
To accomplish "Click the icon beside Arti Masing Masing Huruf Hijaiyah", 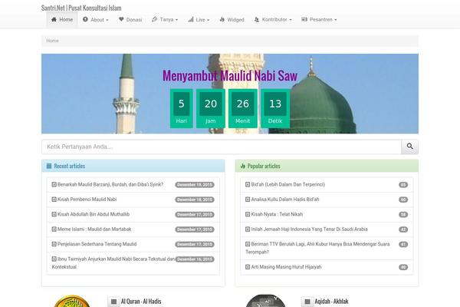I will 248,267.
